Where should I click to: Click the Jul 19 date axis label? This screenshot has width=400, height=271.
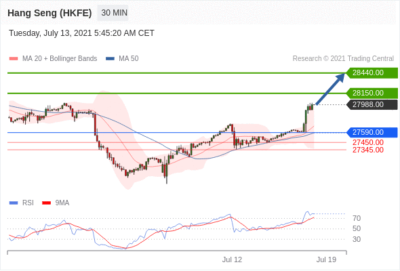pos(326,259)
